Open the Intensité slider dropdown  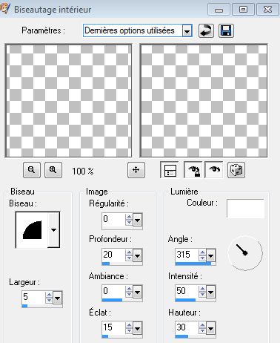210,292
